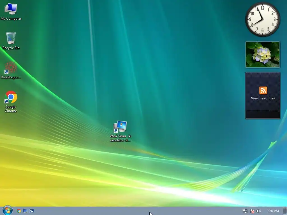
Task: Click the analog clock gadget
Action: [x=262, y=19]
